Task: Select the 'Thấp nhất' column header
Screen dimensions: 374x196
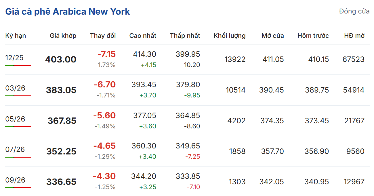Action: pos(185,36)
